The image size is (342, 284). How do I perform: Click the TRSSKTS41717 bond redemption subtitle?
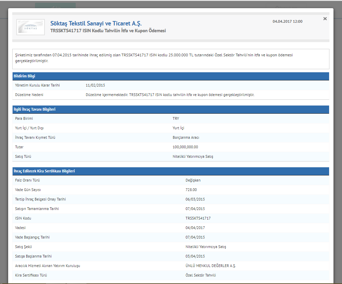108,31
